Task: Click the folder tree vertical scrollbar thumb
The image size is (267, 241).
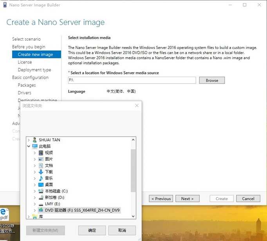Action: click(x=133, y=171)
